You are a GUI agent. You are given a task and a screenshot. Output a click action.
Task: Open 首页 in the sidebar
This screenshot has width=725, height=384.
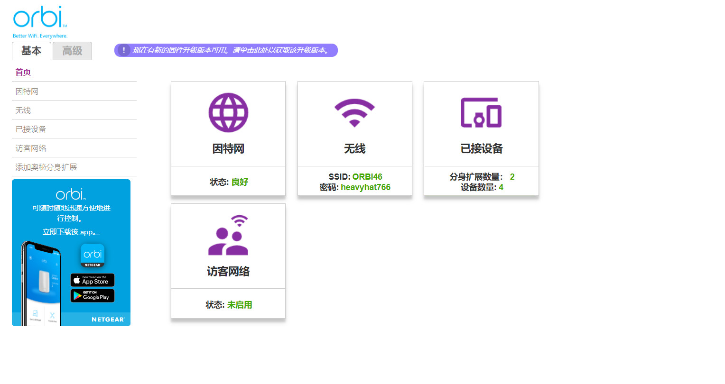click(24, 72)
